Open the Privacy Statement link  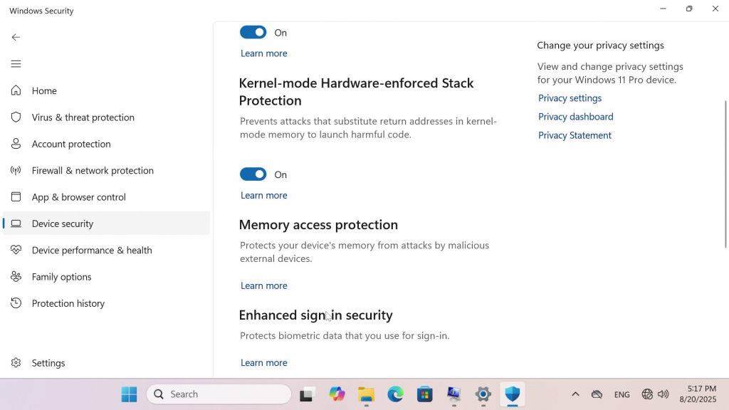[x=575, y=135]
